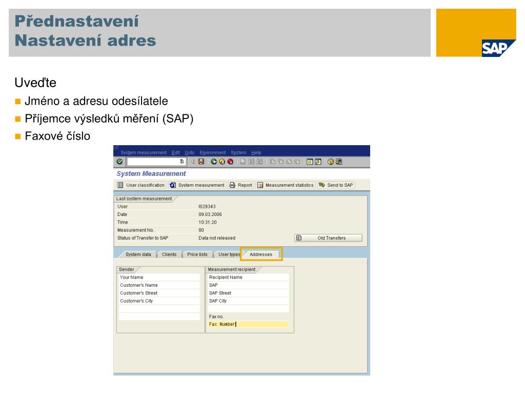Collapse command field with small arrow
Image resolution: width=525 pixels, height=394 pixels.
click(193, 162)
